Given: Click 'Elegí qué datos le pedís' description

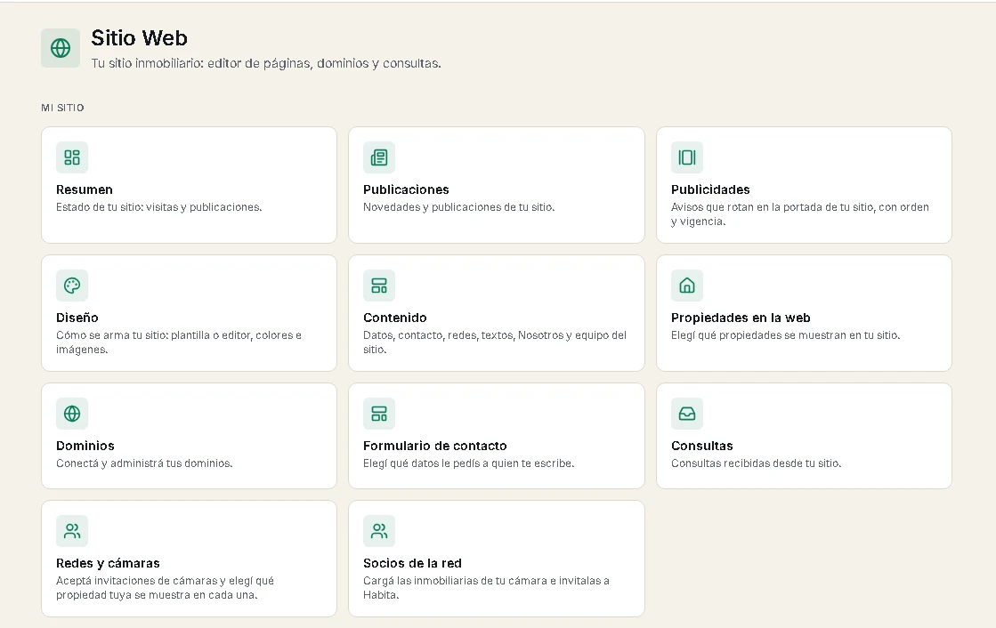Looking at the screenshot, I should point(469,463).
